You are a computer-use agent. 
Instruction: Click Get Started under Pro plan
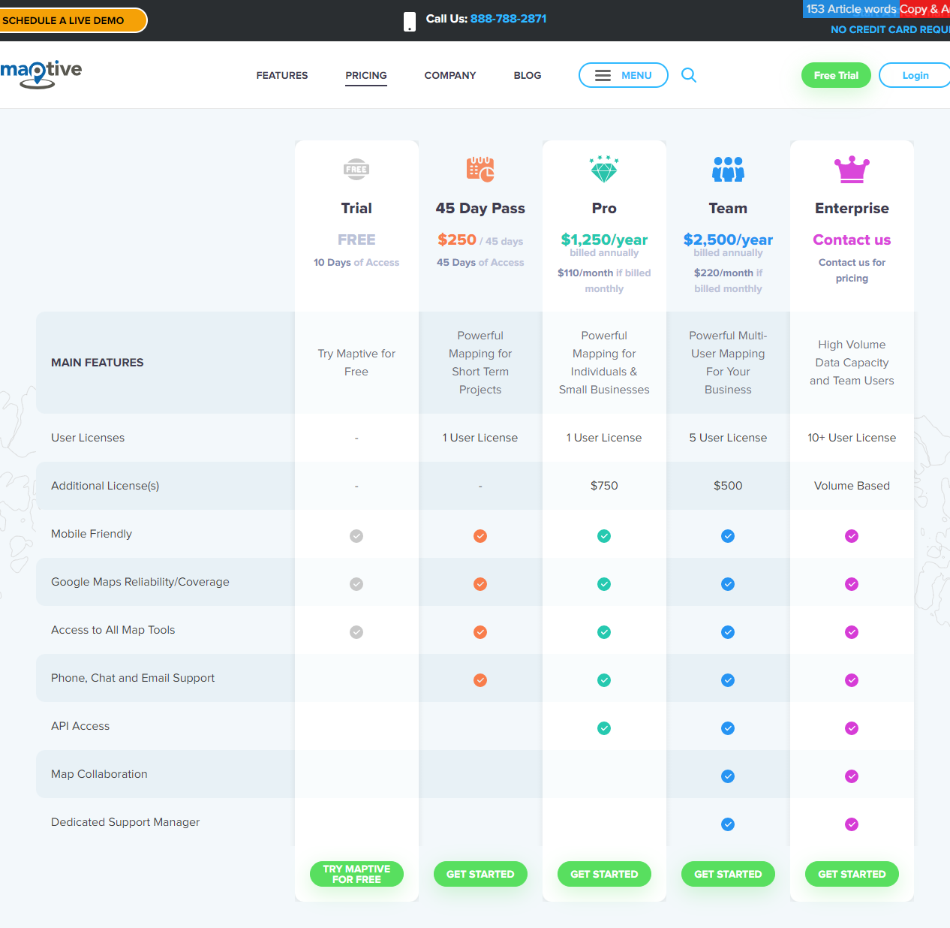point(604,874)
